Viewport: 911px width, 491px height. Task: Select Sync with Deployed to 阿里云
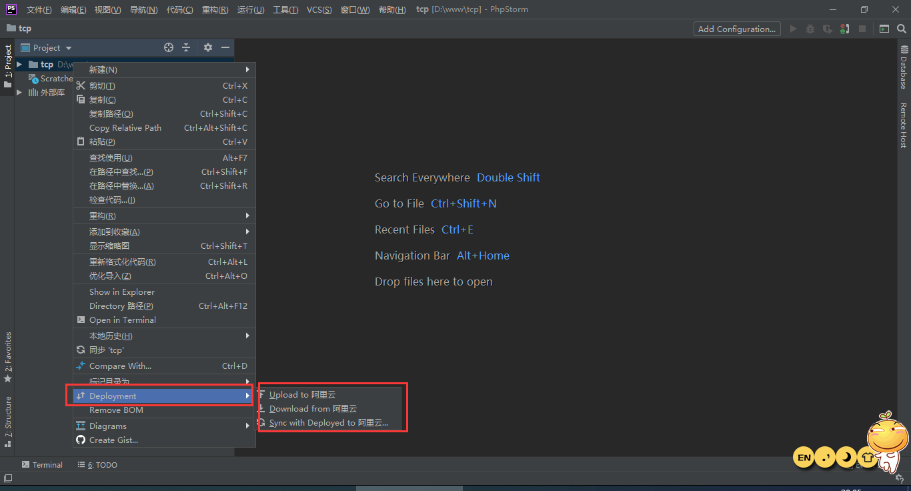click(330, 422)
